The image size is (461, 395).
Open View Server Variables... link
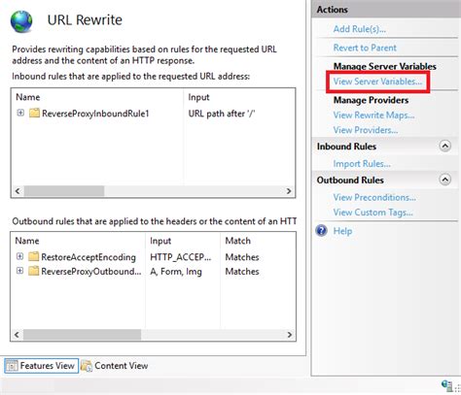tap(377, 82)
